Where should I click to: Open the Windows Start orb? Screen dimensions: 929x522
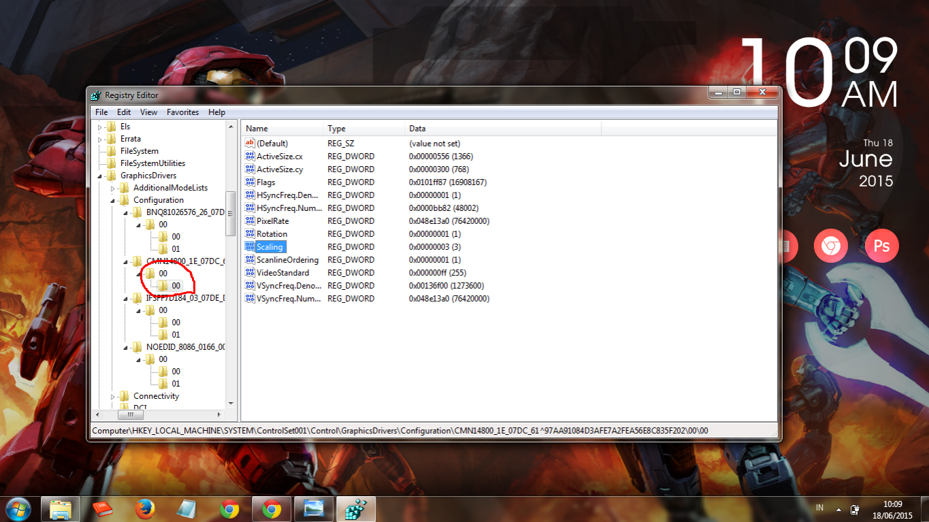click(18, 508)
